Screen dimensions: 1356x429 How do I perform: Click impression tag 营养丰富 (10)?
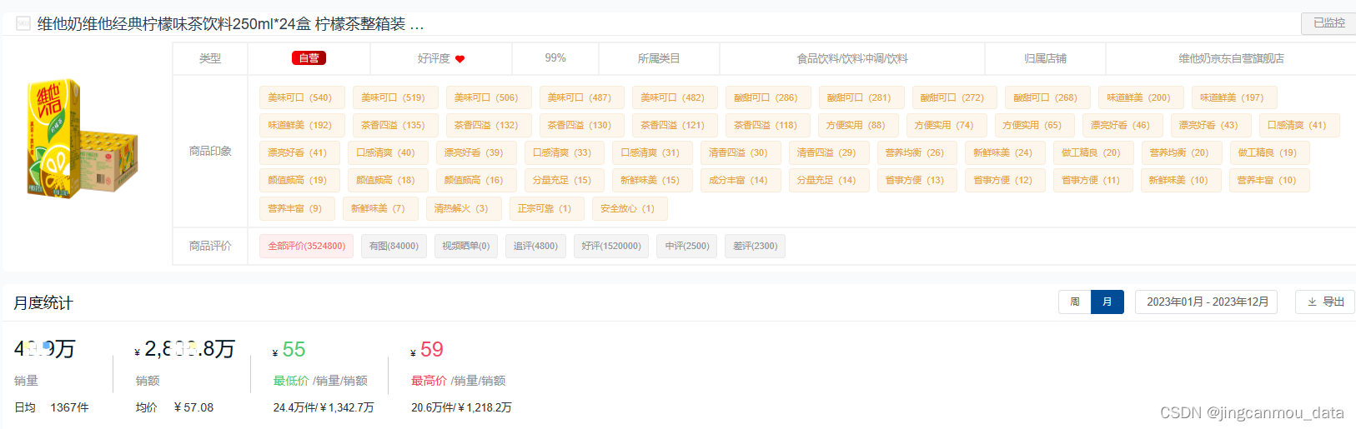point(1269,180)
